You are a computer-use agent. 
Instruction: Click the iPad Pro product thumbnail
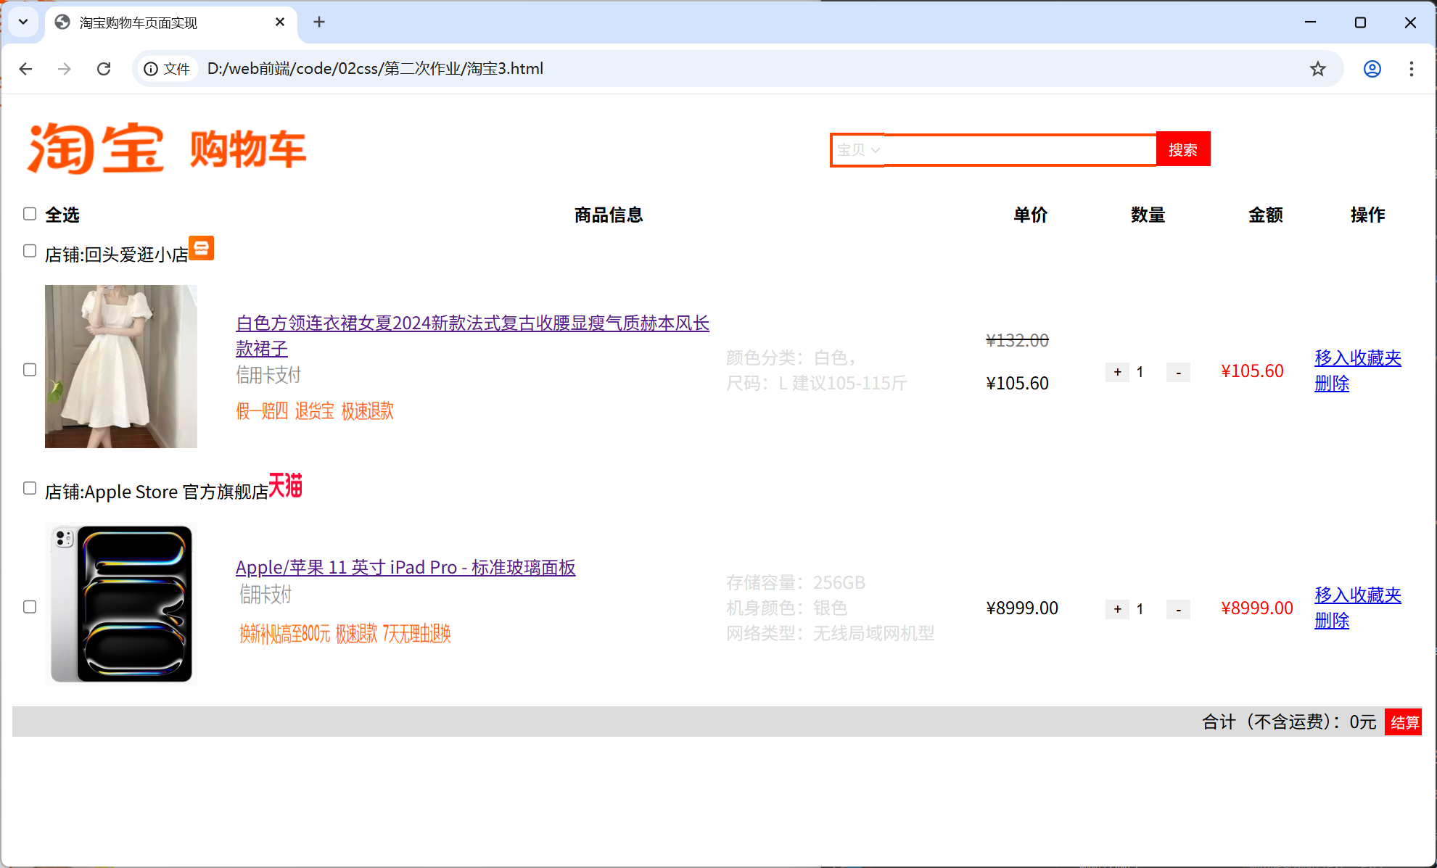pyautogui.click(x=121, y=603)
